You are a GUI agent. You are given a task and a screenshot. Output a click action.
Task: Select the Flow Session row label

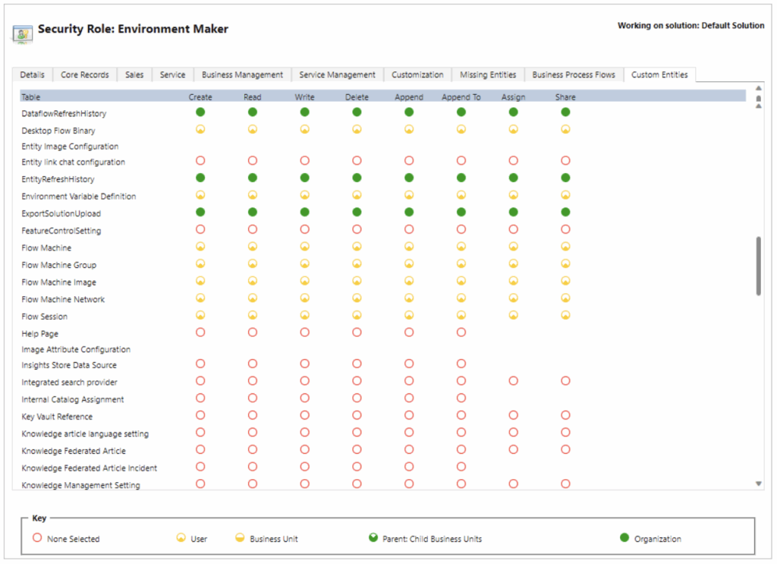point(45,317)
